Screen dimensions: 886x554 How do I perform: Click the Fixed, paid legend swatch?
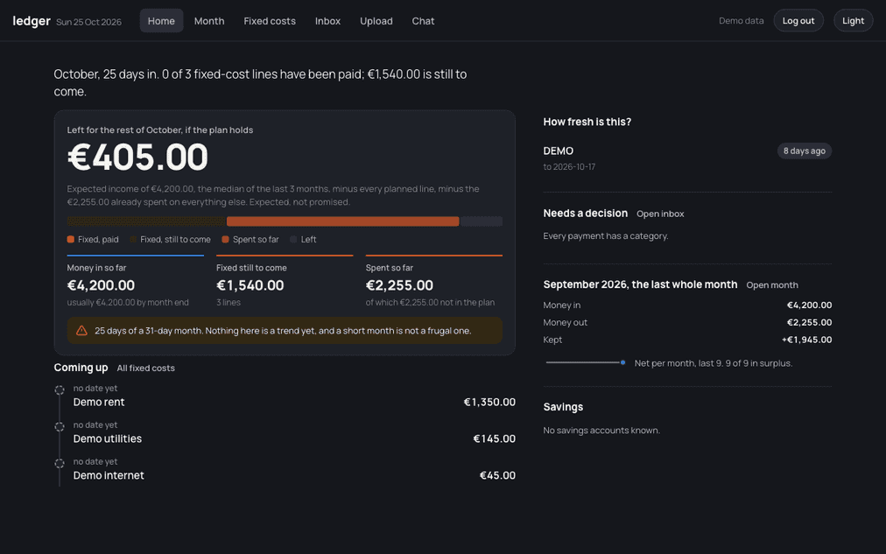coord(71,240)
